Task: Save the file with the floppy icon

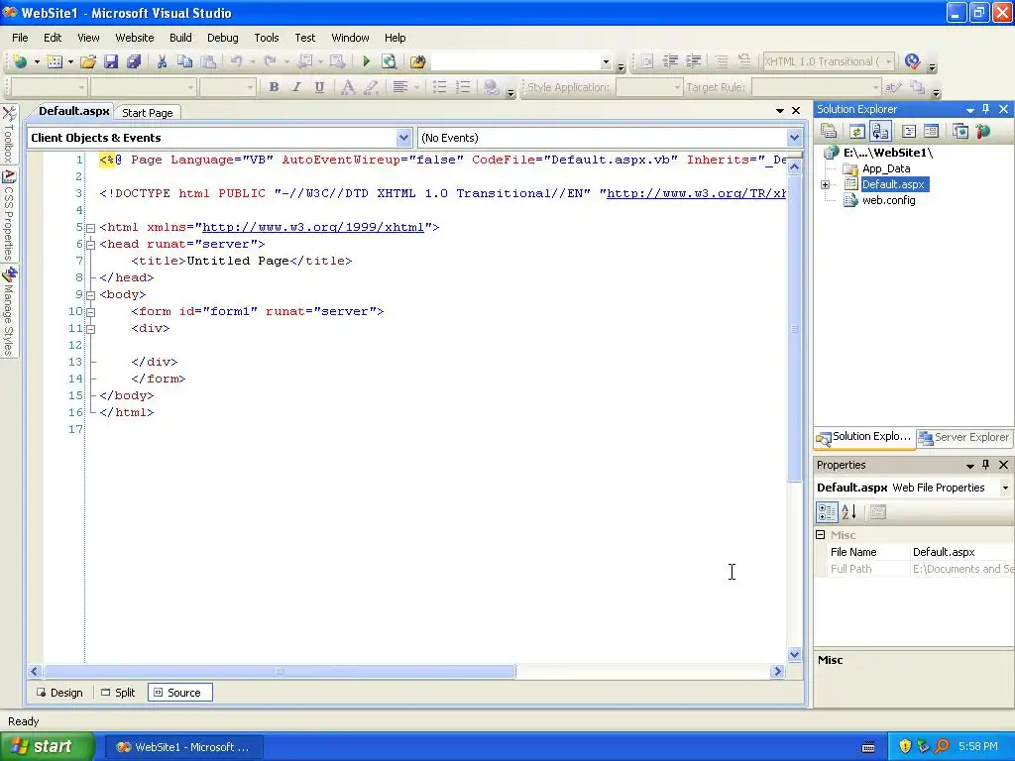Action: (111, 61)
